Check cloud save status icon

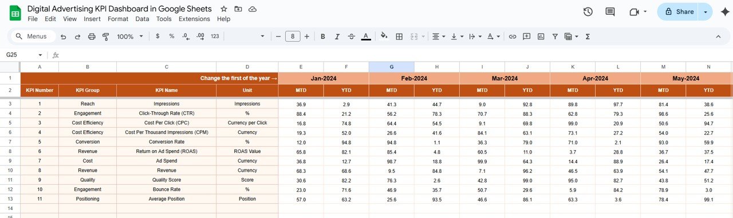click(x=253, y=9)
